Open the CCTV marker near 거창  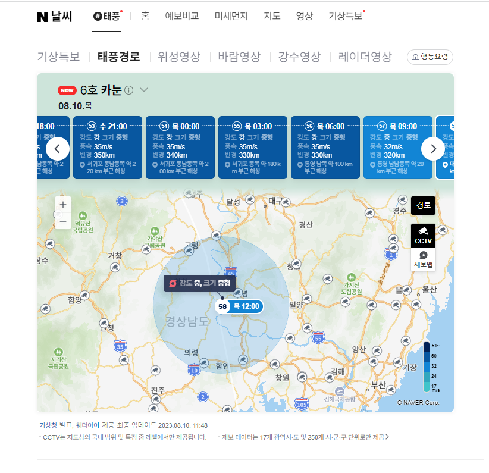(x=115, y=267)
